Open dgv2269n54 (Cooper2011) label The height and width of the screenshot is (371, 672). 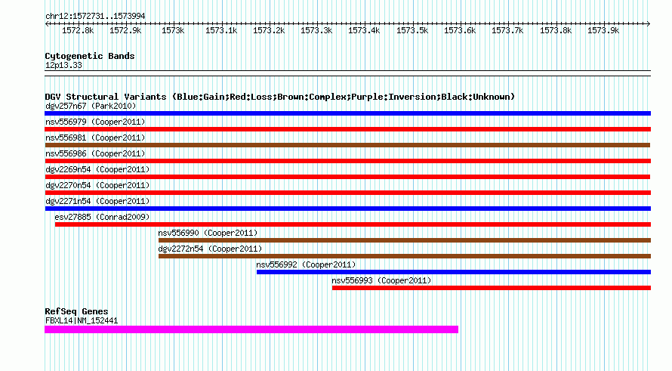pyautogui.click(x=97, y=169)
